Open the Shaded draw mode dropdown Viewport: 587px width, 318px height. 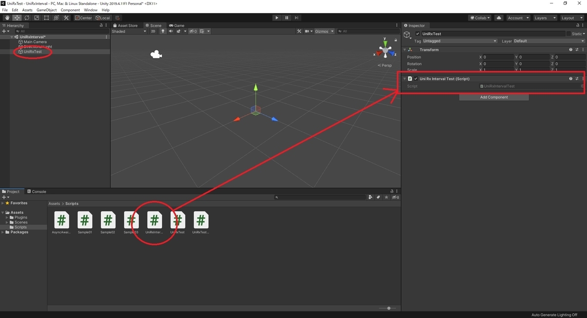coord(129,31)
